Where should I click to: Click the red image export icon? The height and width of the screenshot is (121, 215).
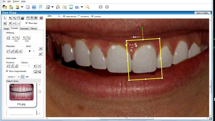coord(41,18)
